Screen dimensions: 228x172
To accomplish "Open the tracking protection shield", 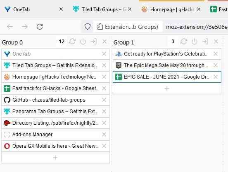I will tap(88, 27).
